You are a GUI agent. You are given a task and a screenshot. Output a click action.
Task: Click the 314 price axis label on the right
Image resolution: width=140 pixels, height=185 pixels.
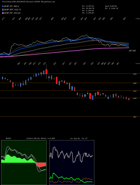(135, 91)
